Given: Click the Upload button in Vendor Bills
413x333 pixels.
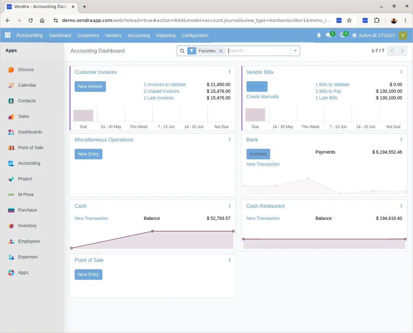Looking at the screenshot, I should 257,86.
